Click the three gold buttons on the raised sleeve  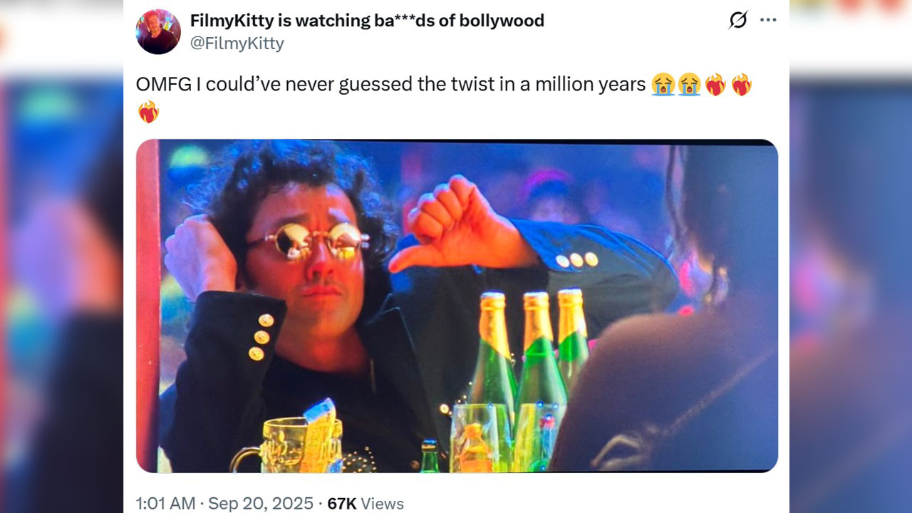click(577, 260)
